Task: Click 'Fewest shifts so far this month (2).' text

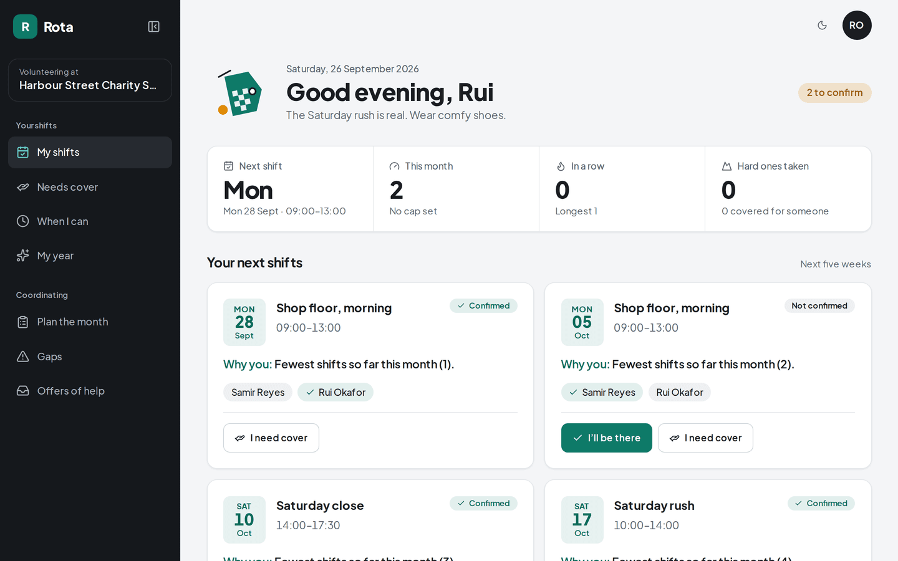Action: [x=703, y=364]
